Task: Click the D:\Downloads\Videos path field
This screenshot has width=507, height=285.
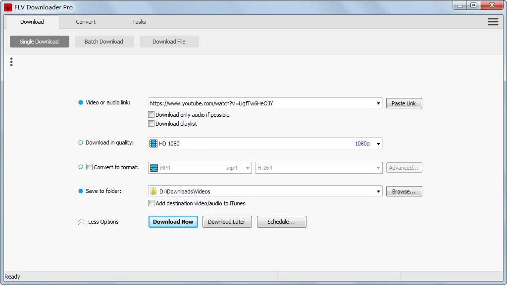Action: (x=265, y=191)
